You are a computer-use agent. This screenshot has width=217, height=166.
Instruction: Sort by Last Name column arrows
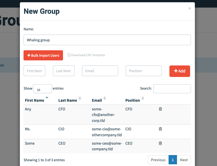(80, 98)
